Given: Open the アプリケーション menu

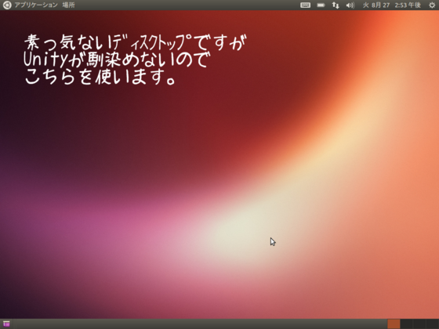Looking at the screenshot, I should pos(36,5).
